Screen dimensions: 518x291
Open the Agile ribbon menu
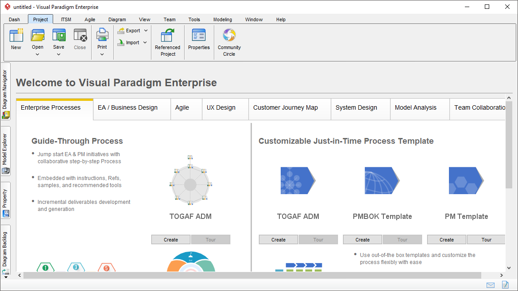[x=90, y=19]
